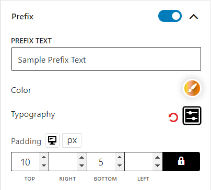
Task: Decrease Right padding with down arrow
Action: coord(81,165)
